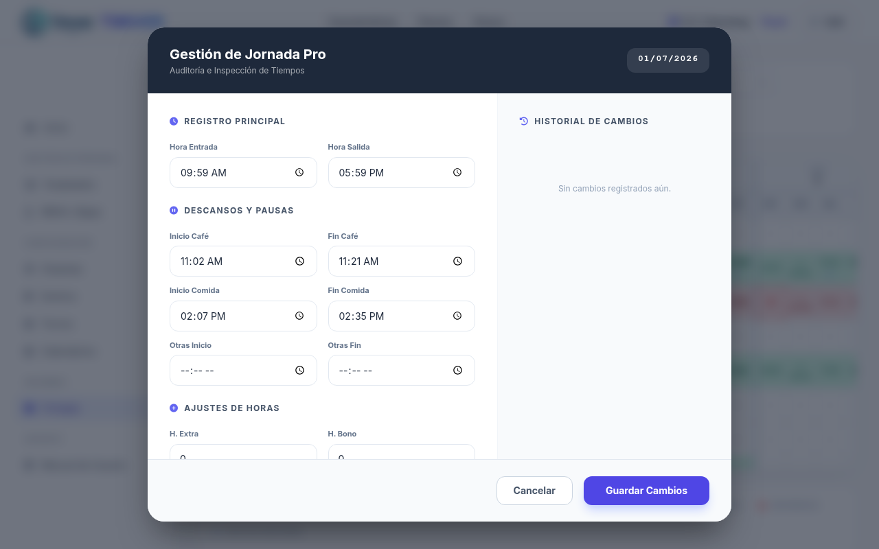Click 'Auditoría e Inspección de Tiempos' subtitle
The width and height of the screenshot is (879, 549).
237,71
